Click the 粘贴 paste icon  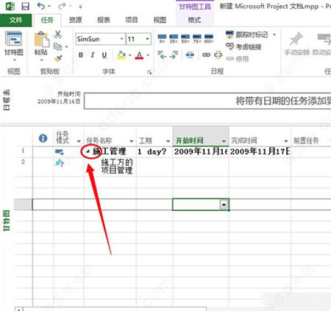pyautogui.click(x=42, y=39)
